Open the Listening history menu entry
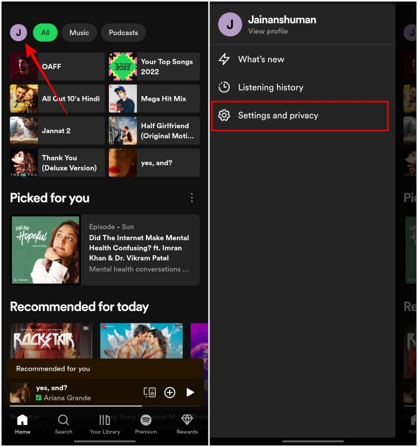 [x=302, y=87]
